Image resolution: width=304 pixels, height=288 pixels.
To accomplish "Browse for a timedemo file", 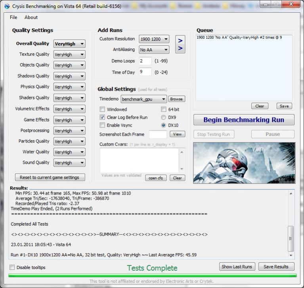I will click(176, 99).
